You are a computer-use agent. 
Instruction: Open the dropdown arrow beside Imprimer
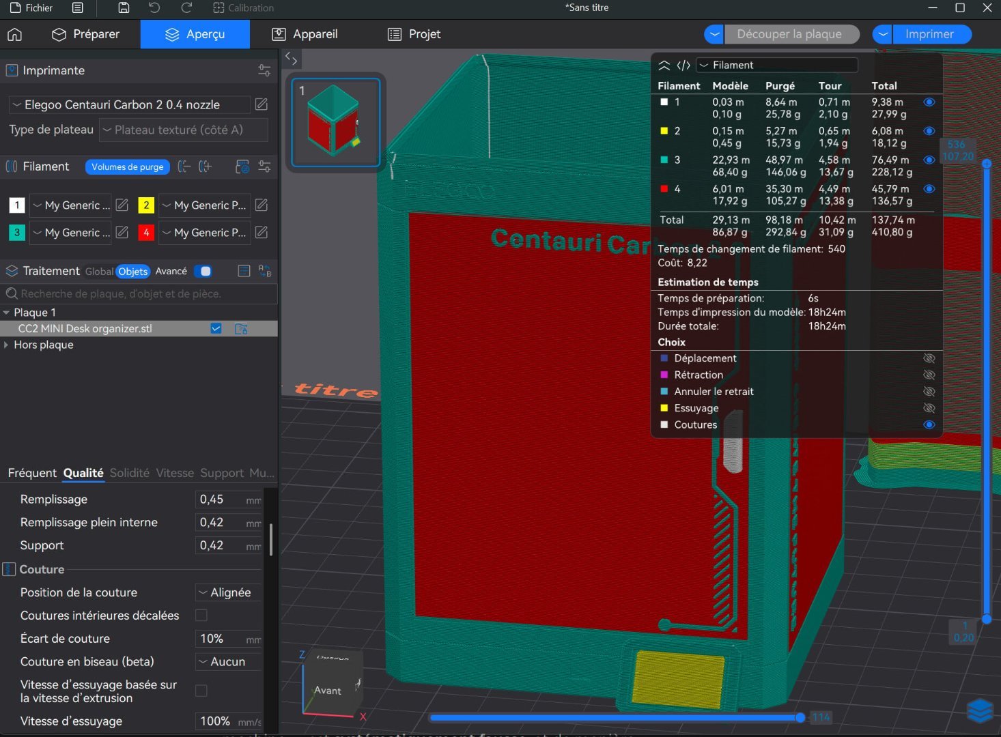point(882,34)
